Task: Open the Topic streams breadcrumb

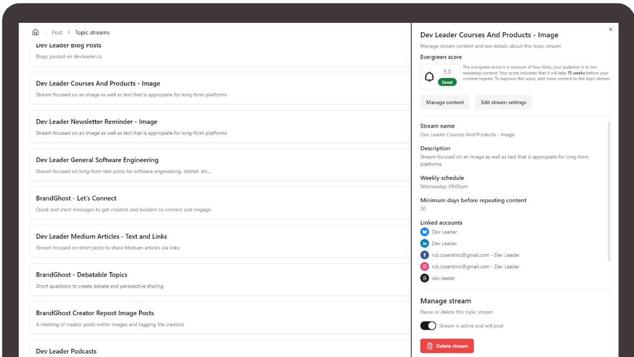Action: coord(92,32)
